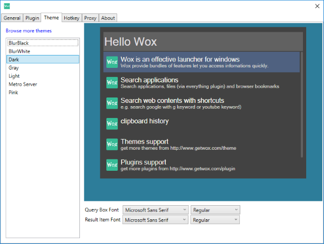Click subtitle 'Wox provide bundles of features'

point(194,66)
